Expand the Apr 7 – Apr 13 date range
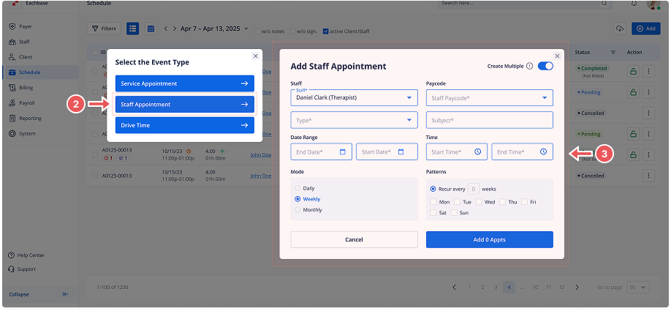This screenshot has height=311, width=671. point(214,29)
